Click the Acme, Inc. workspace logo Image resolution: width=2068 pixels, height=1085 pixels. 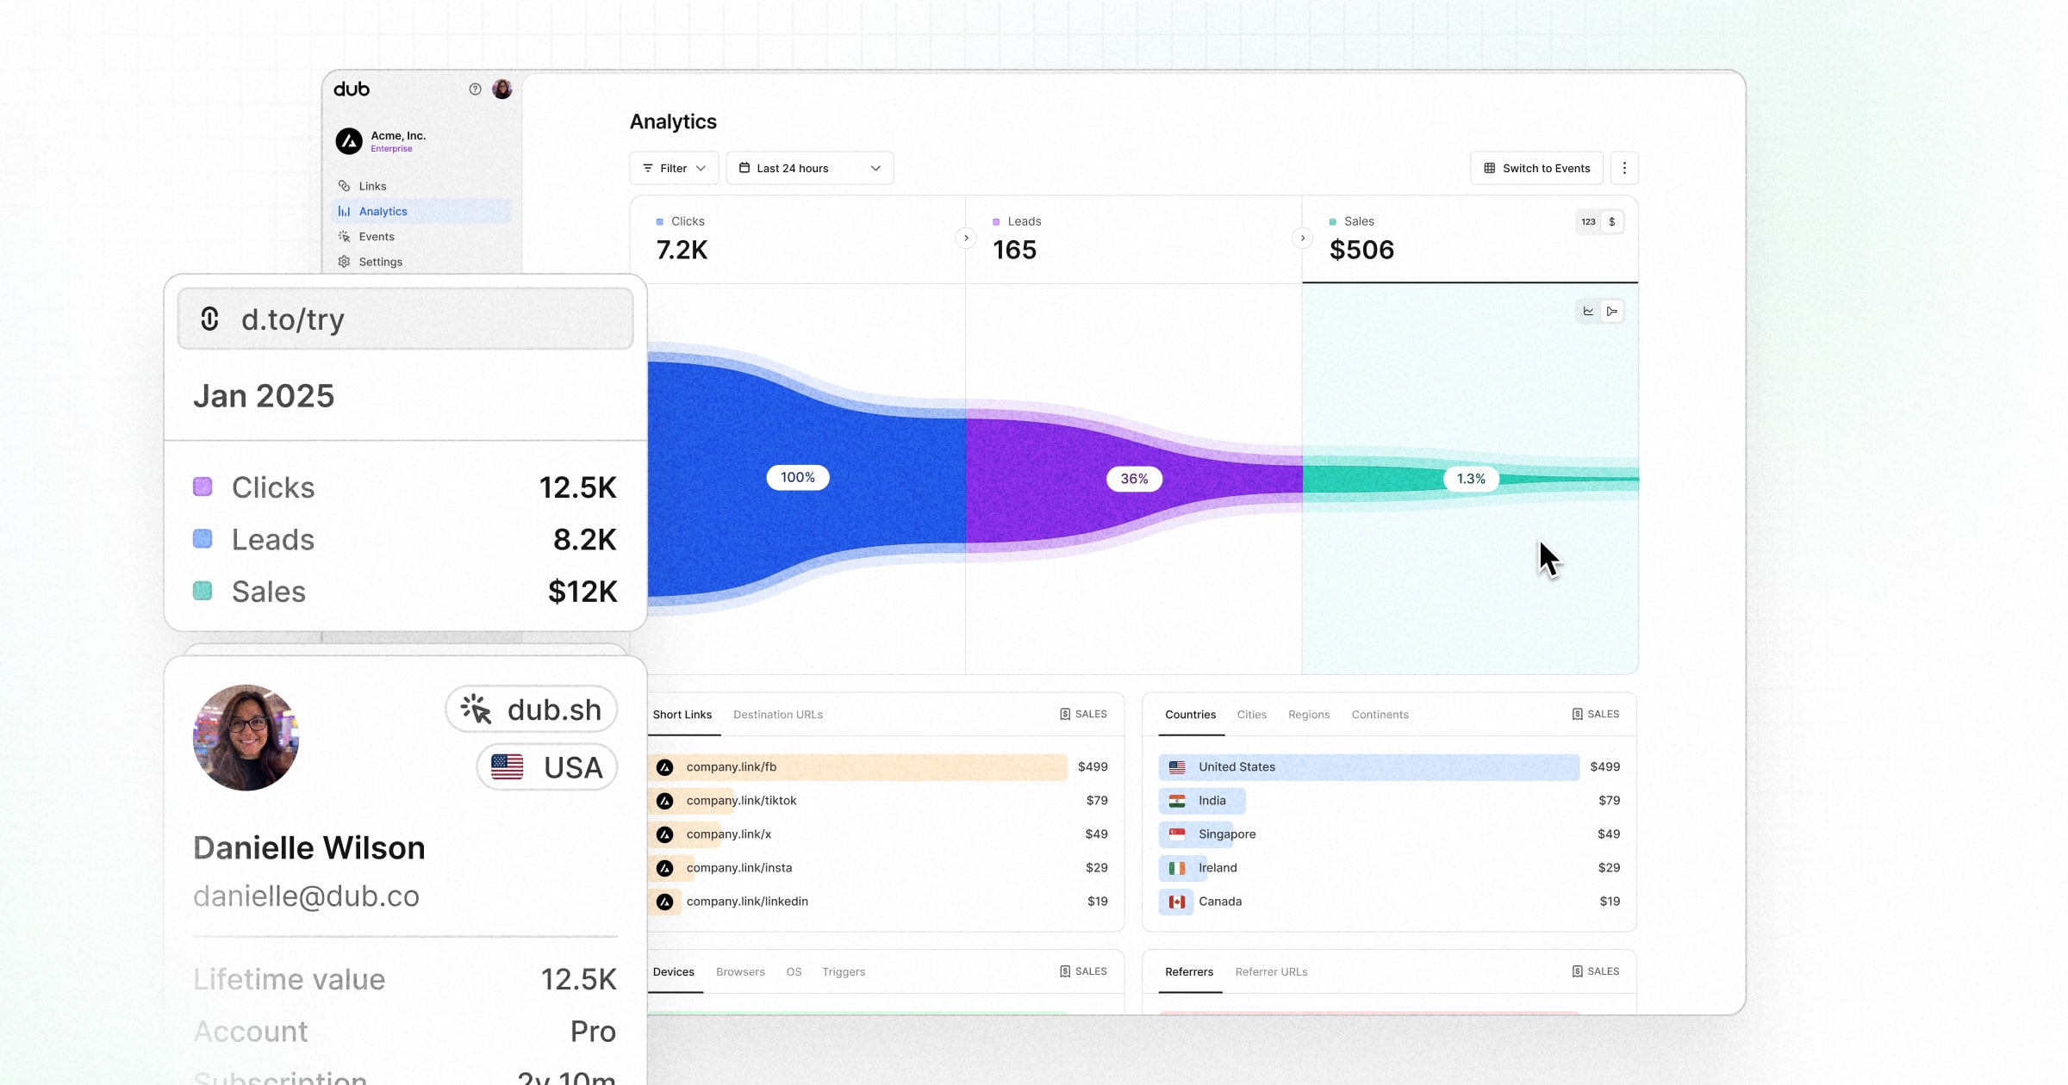[x=349, y=141]
